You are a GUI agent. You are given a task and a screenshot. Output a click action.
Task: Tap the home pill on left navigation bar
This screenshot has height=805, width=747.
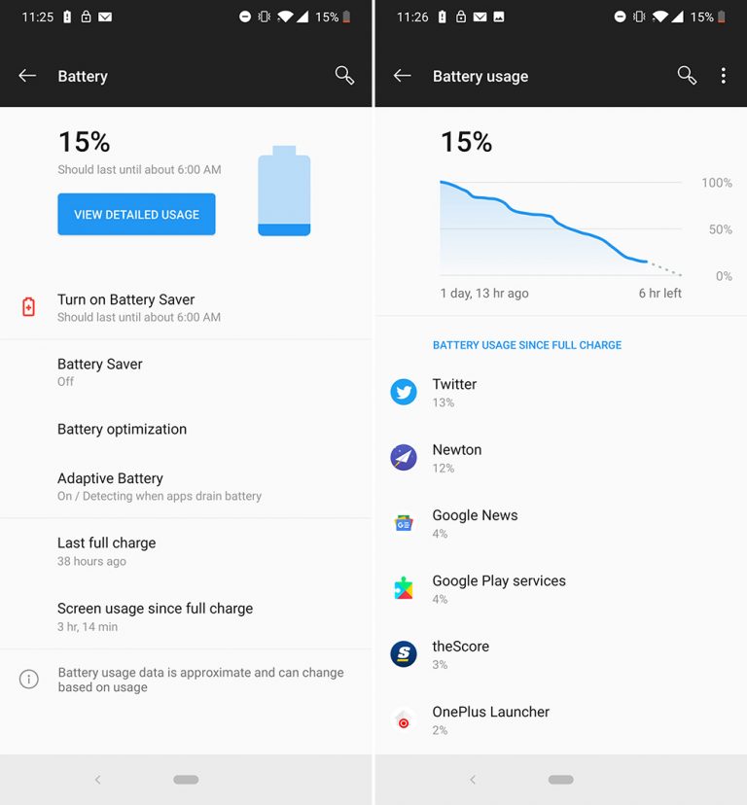tap(186, 780)
